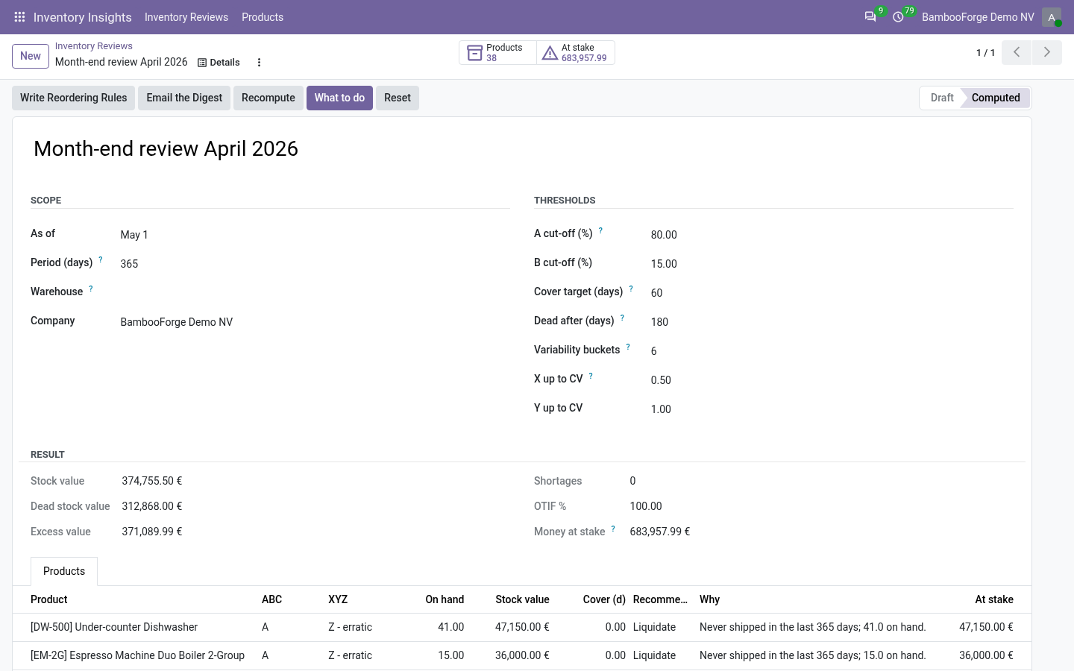
Task: Show help for Dead after (days)
Action: click(x=622, y=318)
